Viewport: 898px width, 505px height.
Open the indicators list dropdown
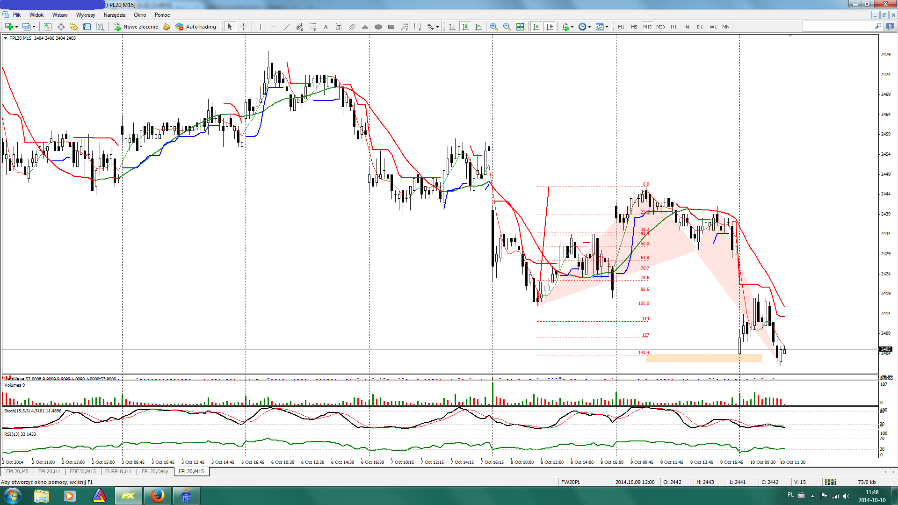pyautogui.click(x=572, y=27)
